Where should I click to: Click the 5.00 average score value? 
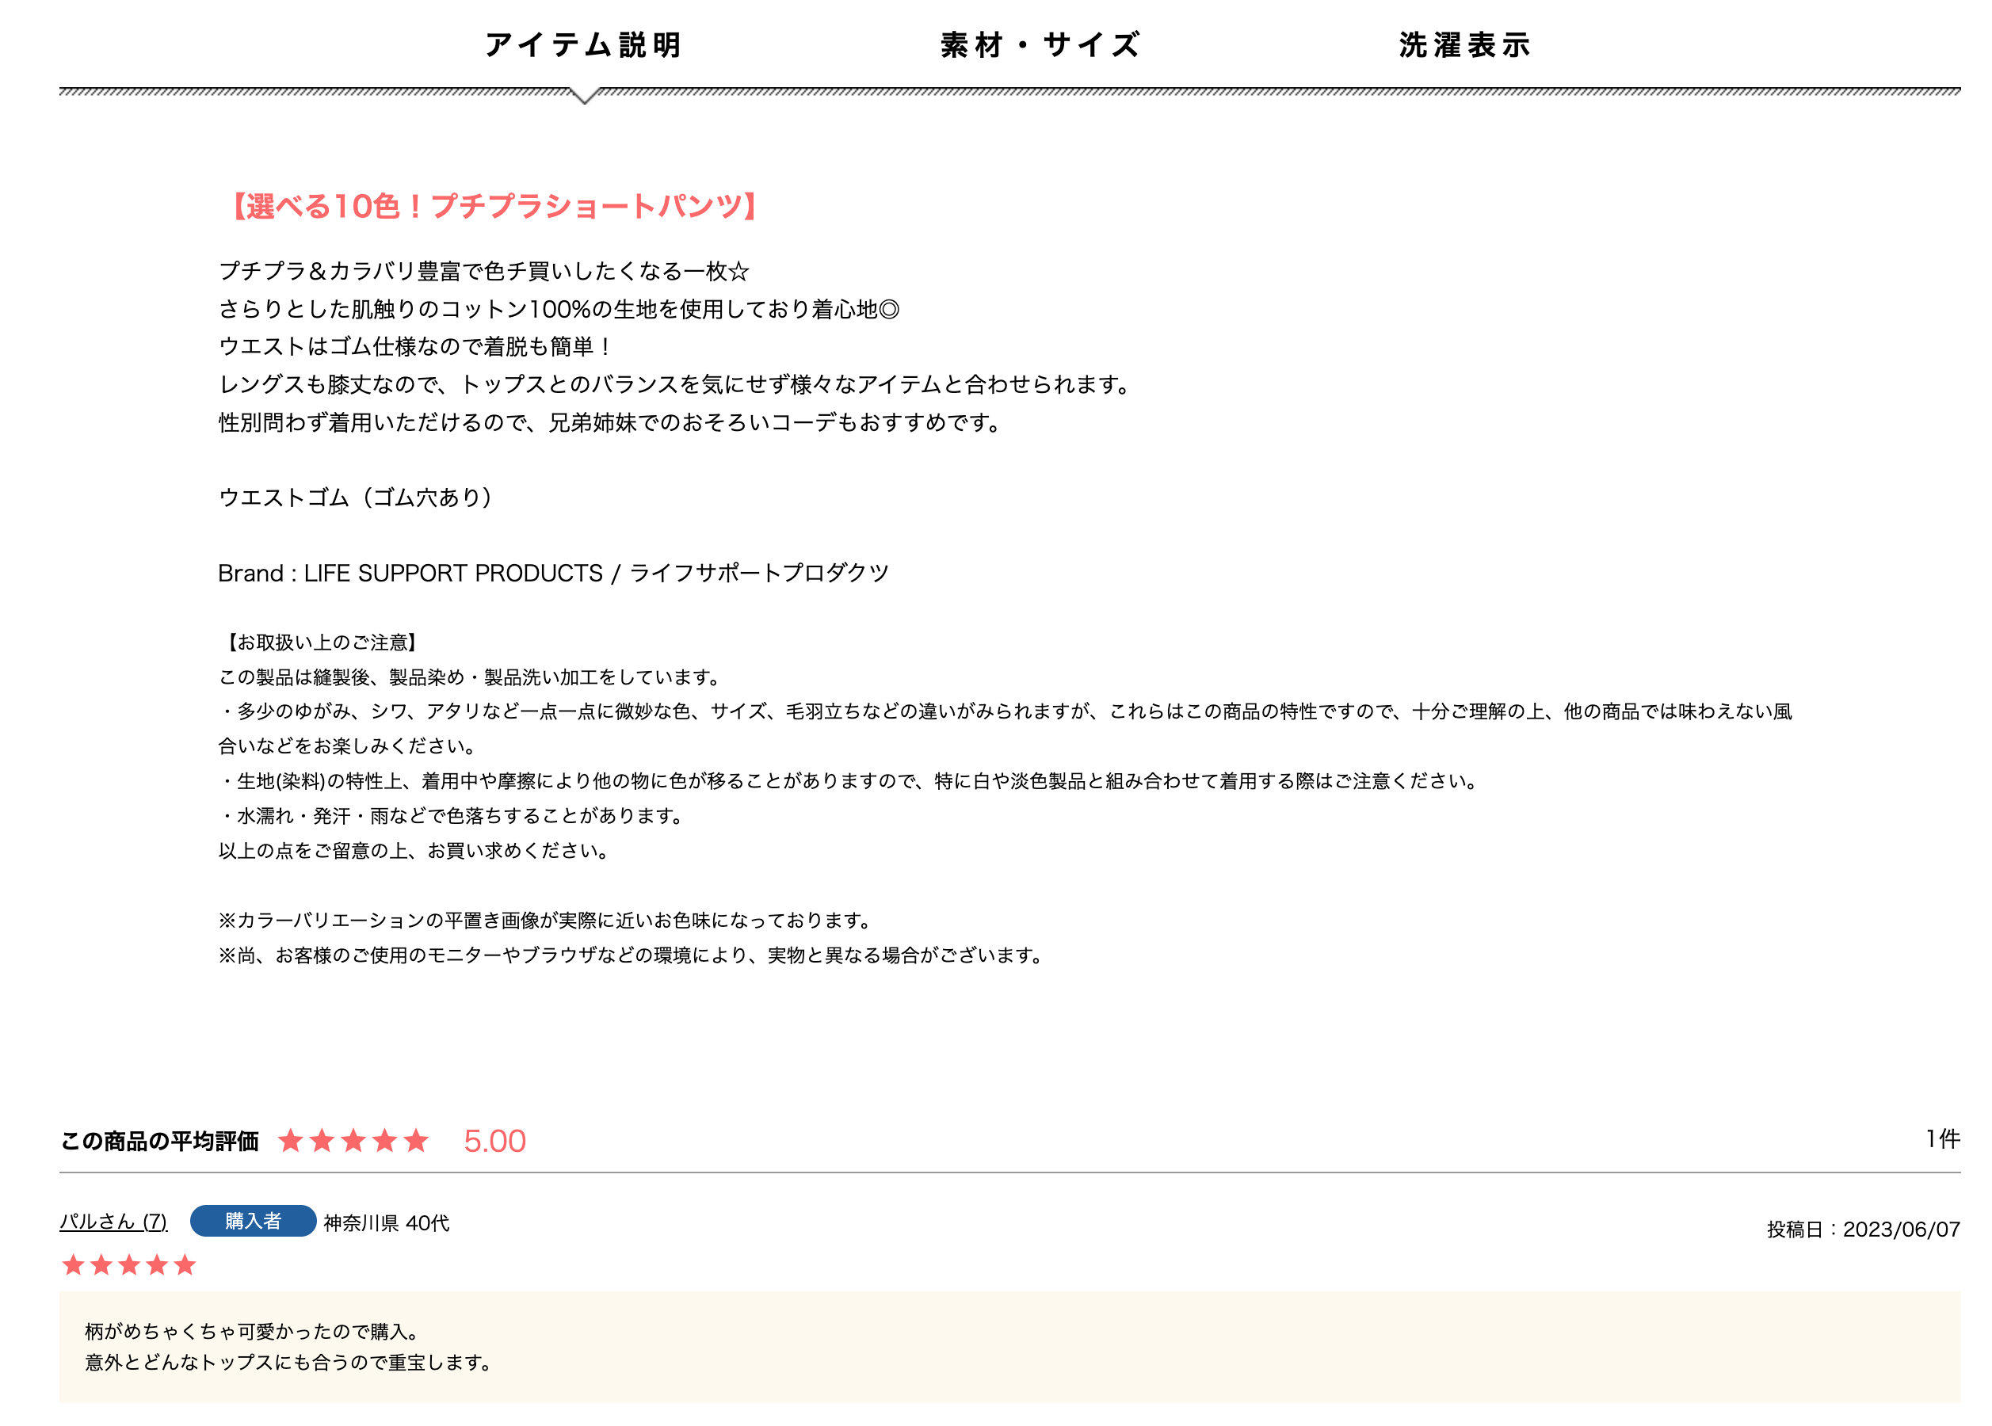click(494, 1141)
